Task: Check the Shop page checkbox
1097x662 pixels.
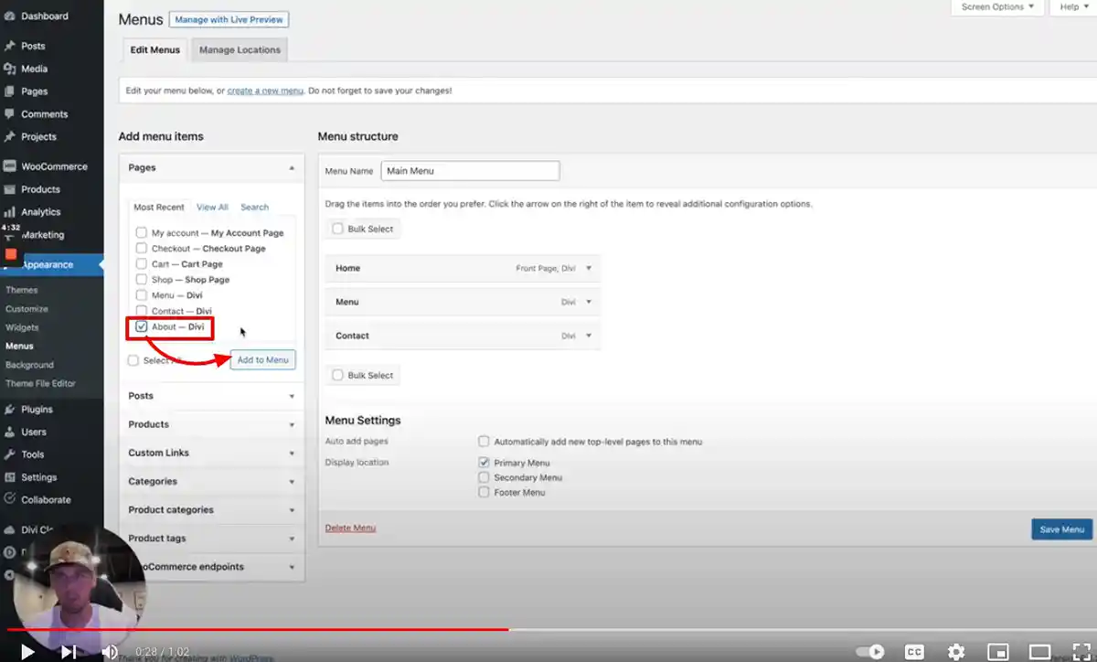Action: (x=142, y=280)
